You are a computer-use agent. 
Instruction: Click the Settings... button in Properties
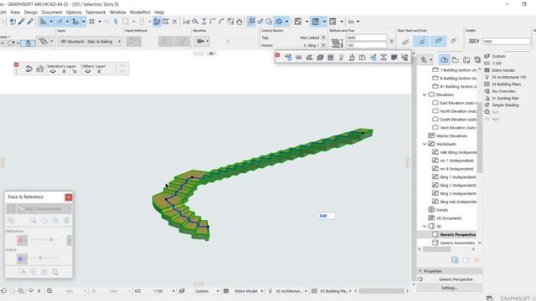(449, 288)
